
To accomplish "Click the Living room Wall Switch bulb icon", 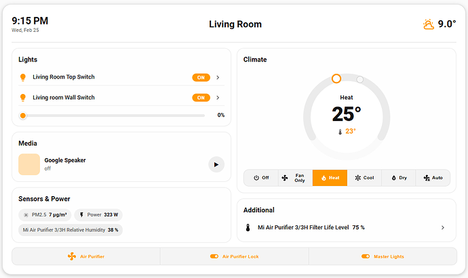I will 22,97.
